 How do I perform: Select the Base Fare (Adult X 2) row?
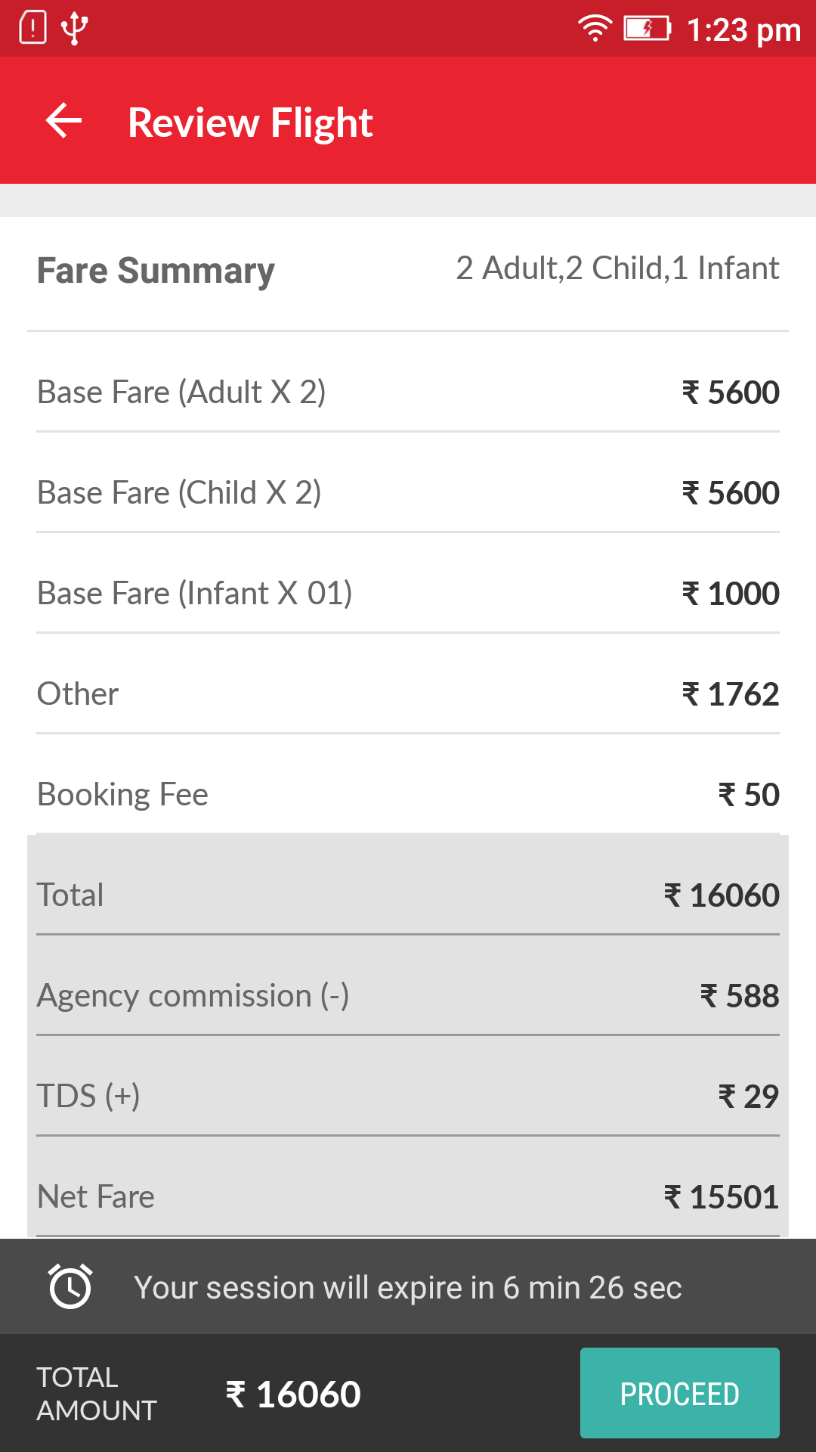point(408,392)
